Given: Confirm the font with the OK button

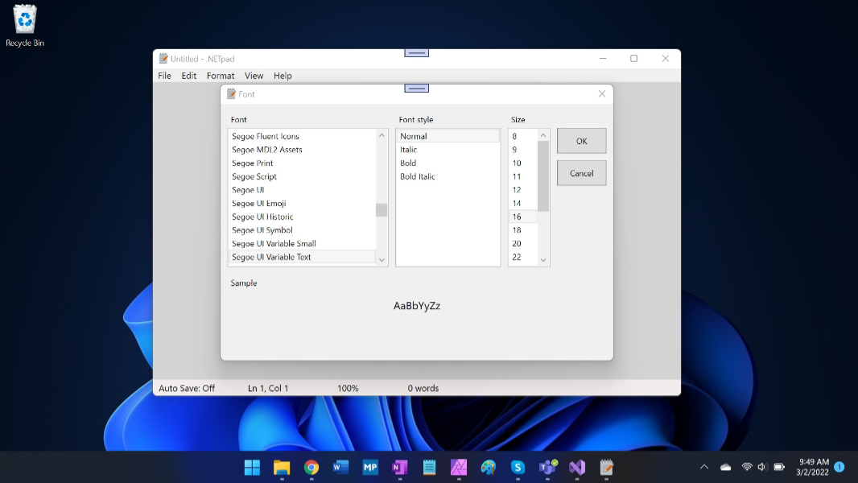Looking at the screenshot, I should click(581, 141).
